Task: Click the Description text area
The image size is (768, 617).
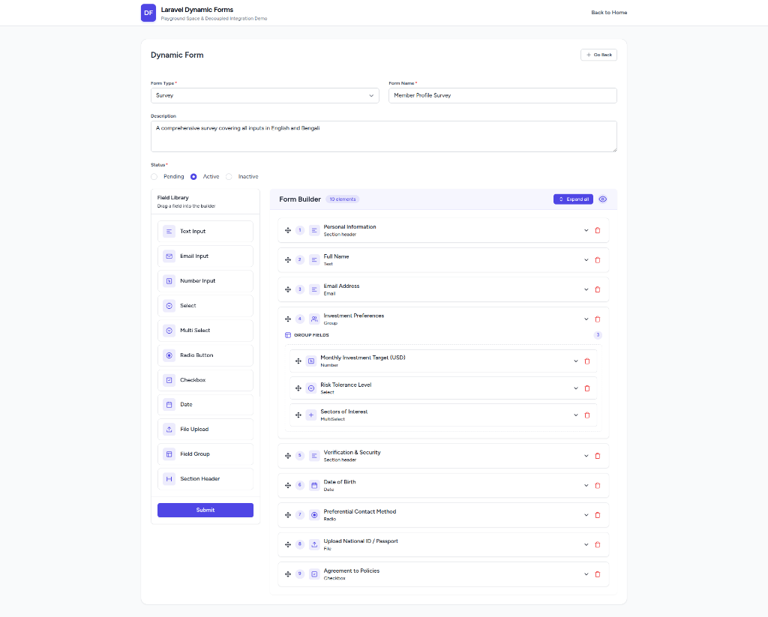Action: tap(383, 136)
